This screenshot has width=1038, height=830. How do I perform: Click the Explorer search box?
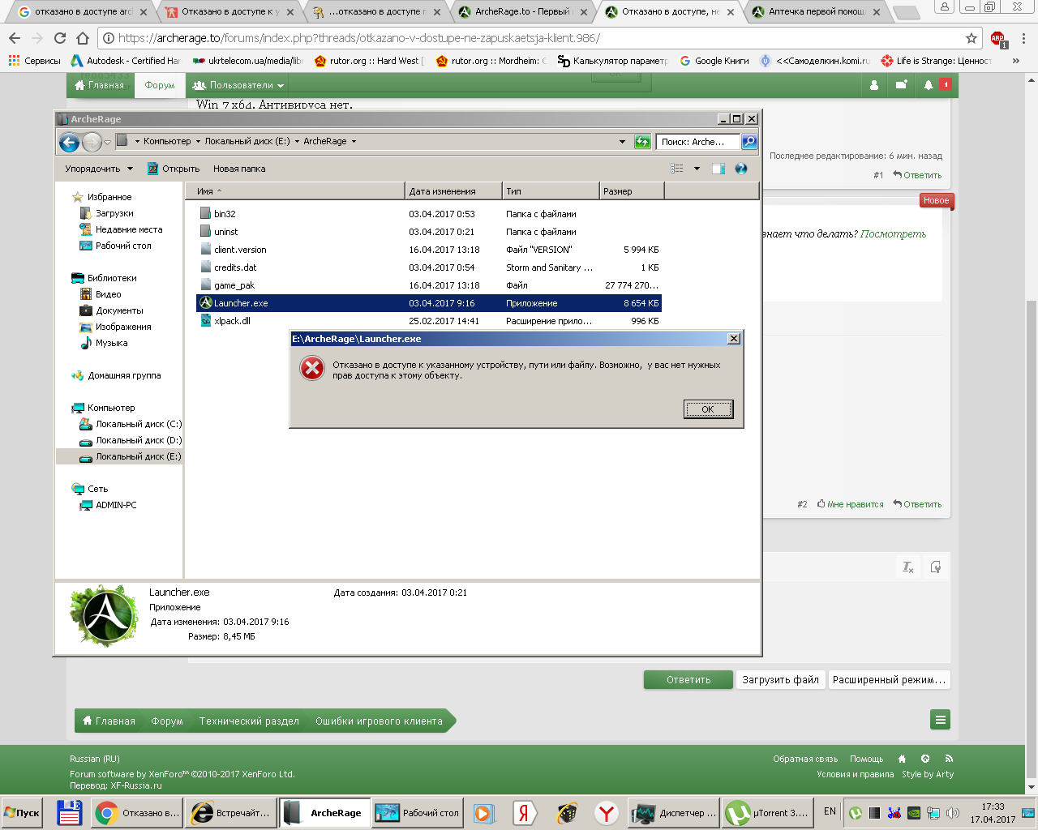[x=697, y=142]
